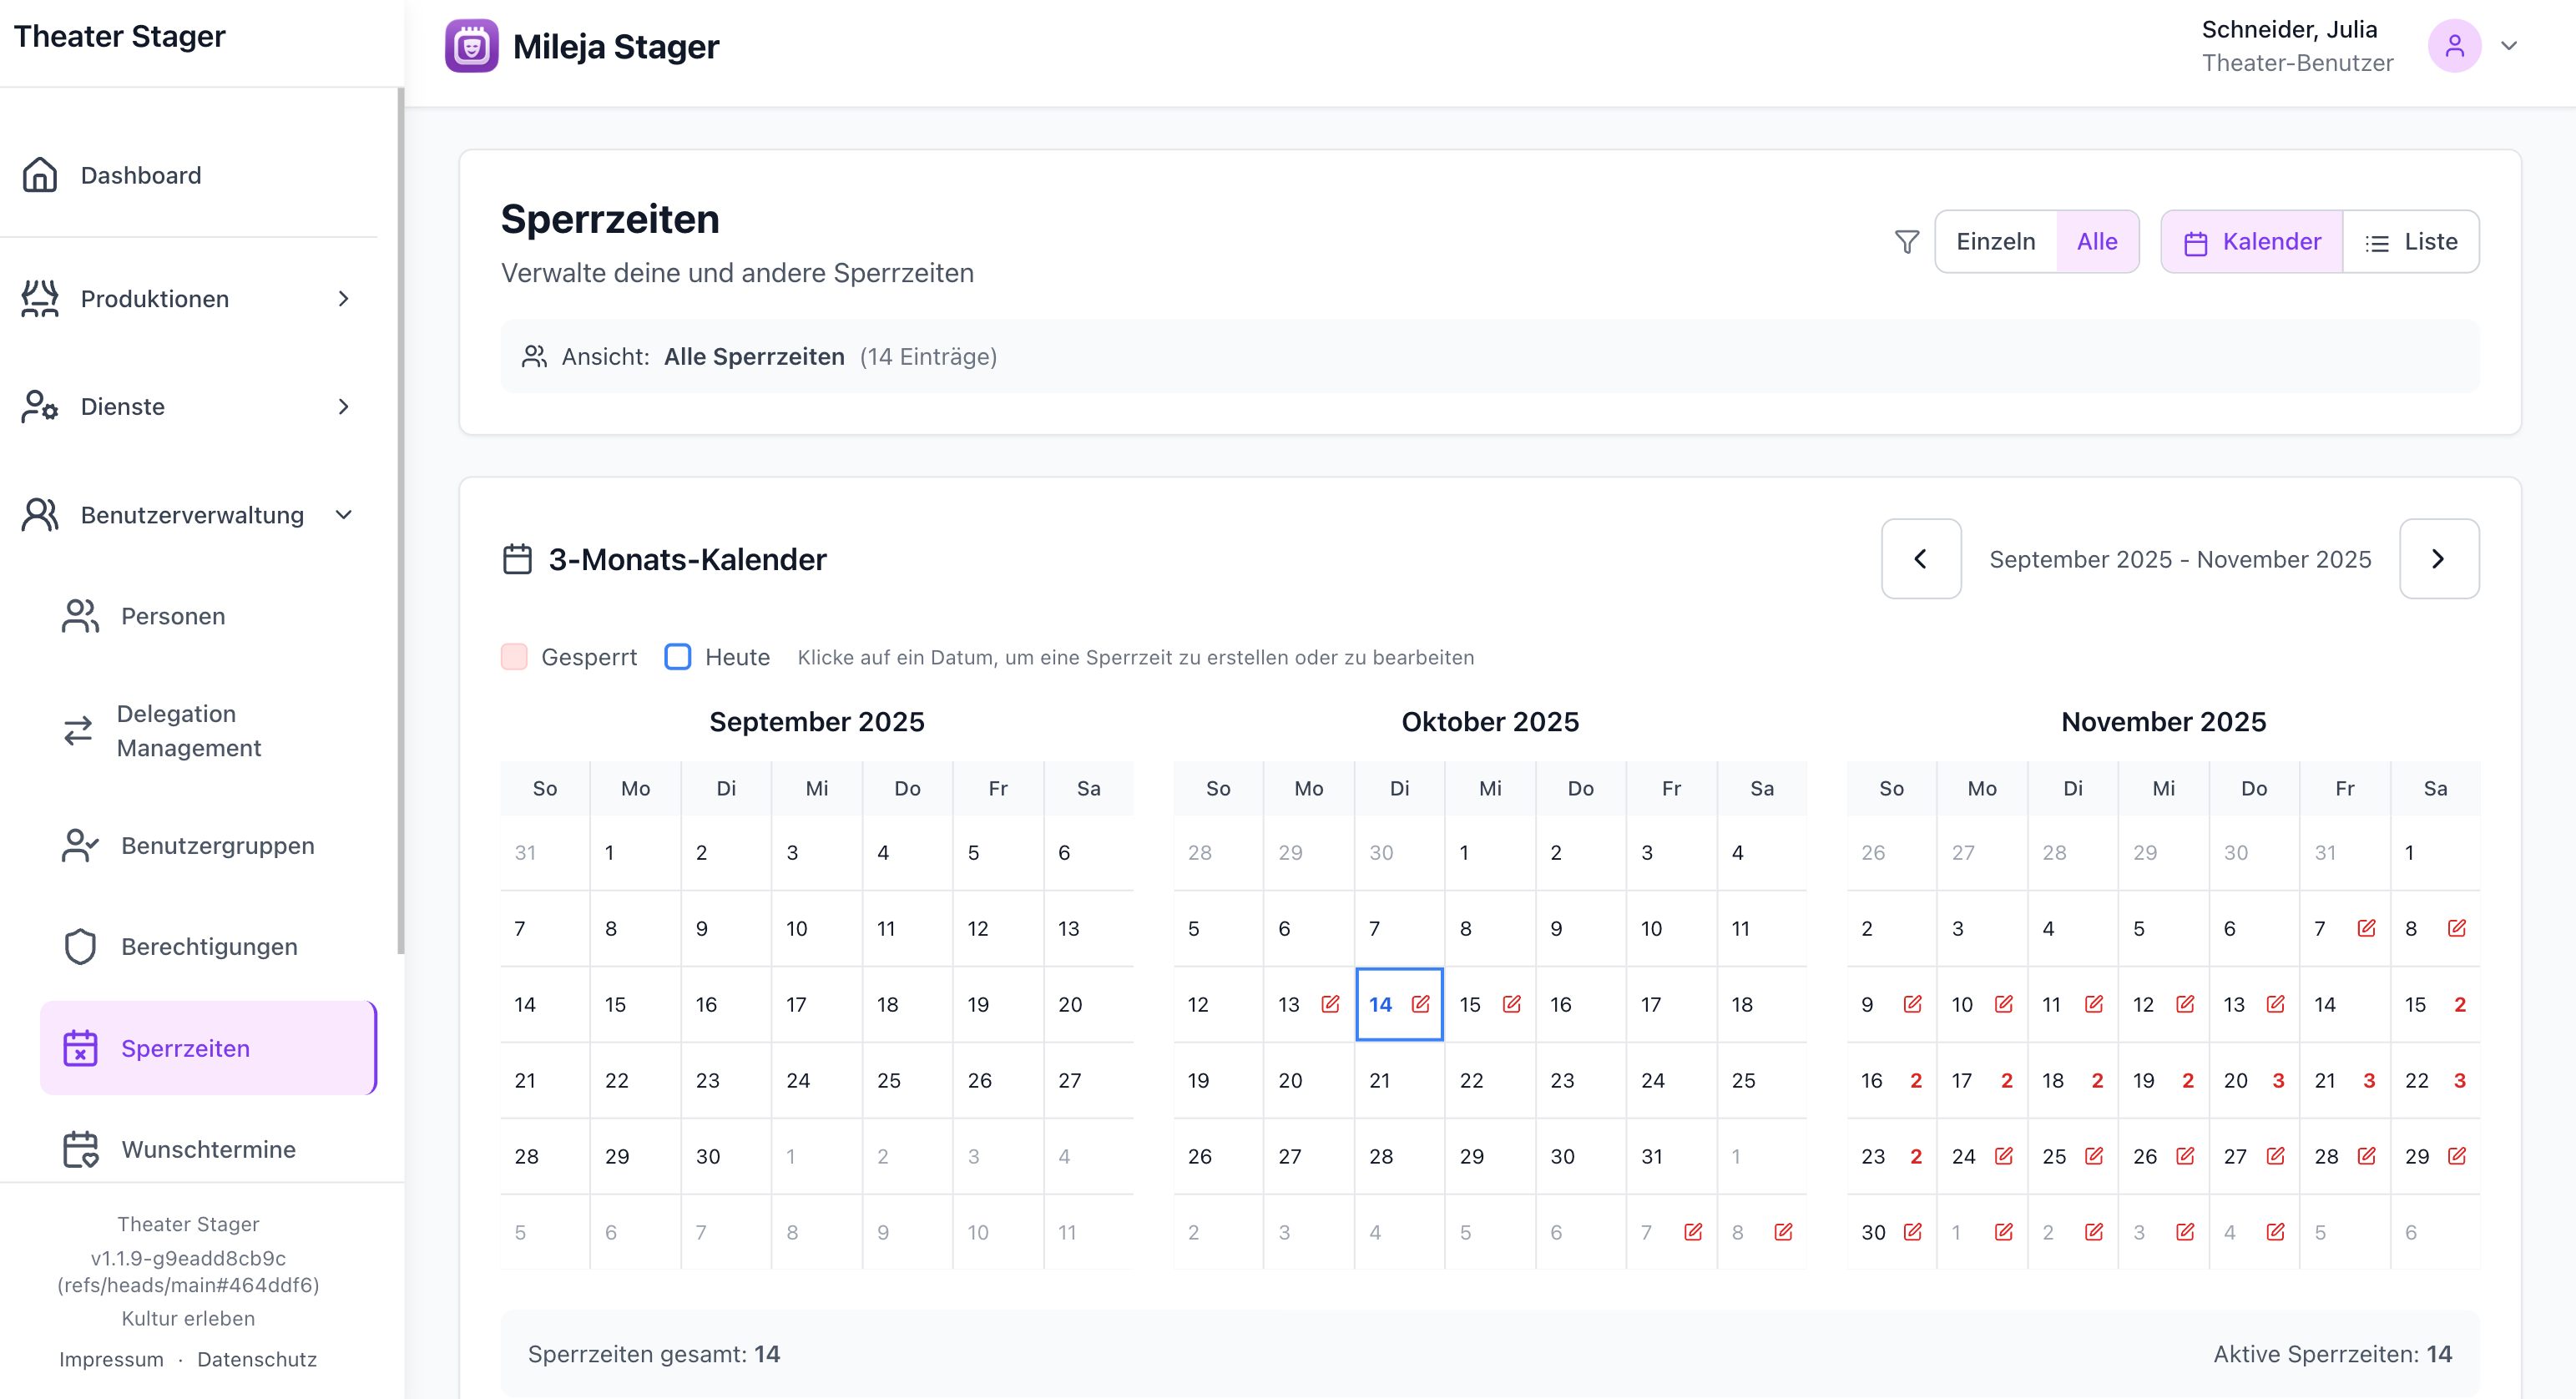Click the Wunschtermine calendar icon
Image resolution: width=2576 pixels, height=1399 pixels.
(x=80, y=1149)
